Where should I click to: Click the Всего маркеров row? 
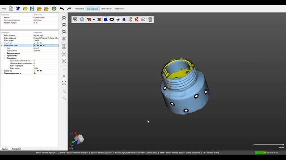(x=29, y=66)
